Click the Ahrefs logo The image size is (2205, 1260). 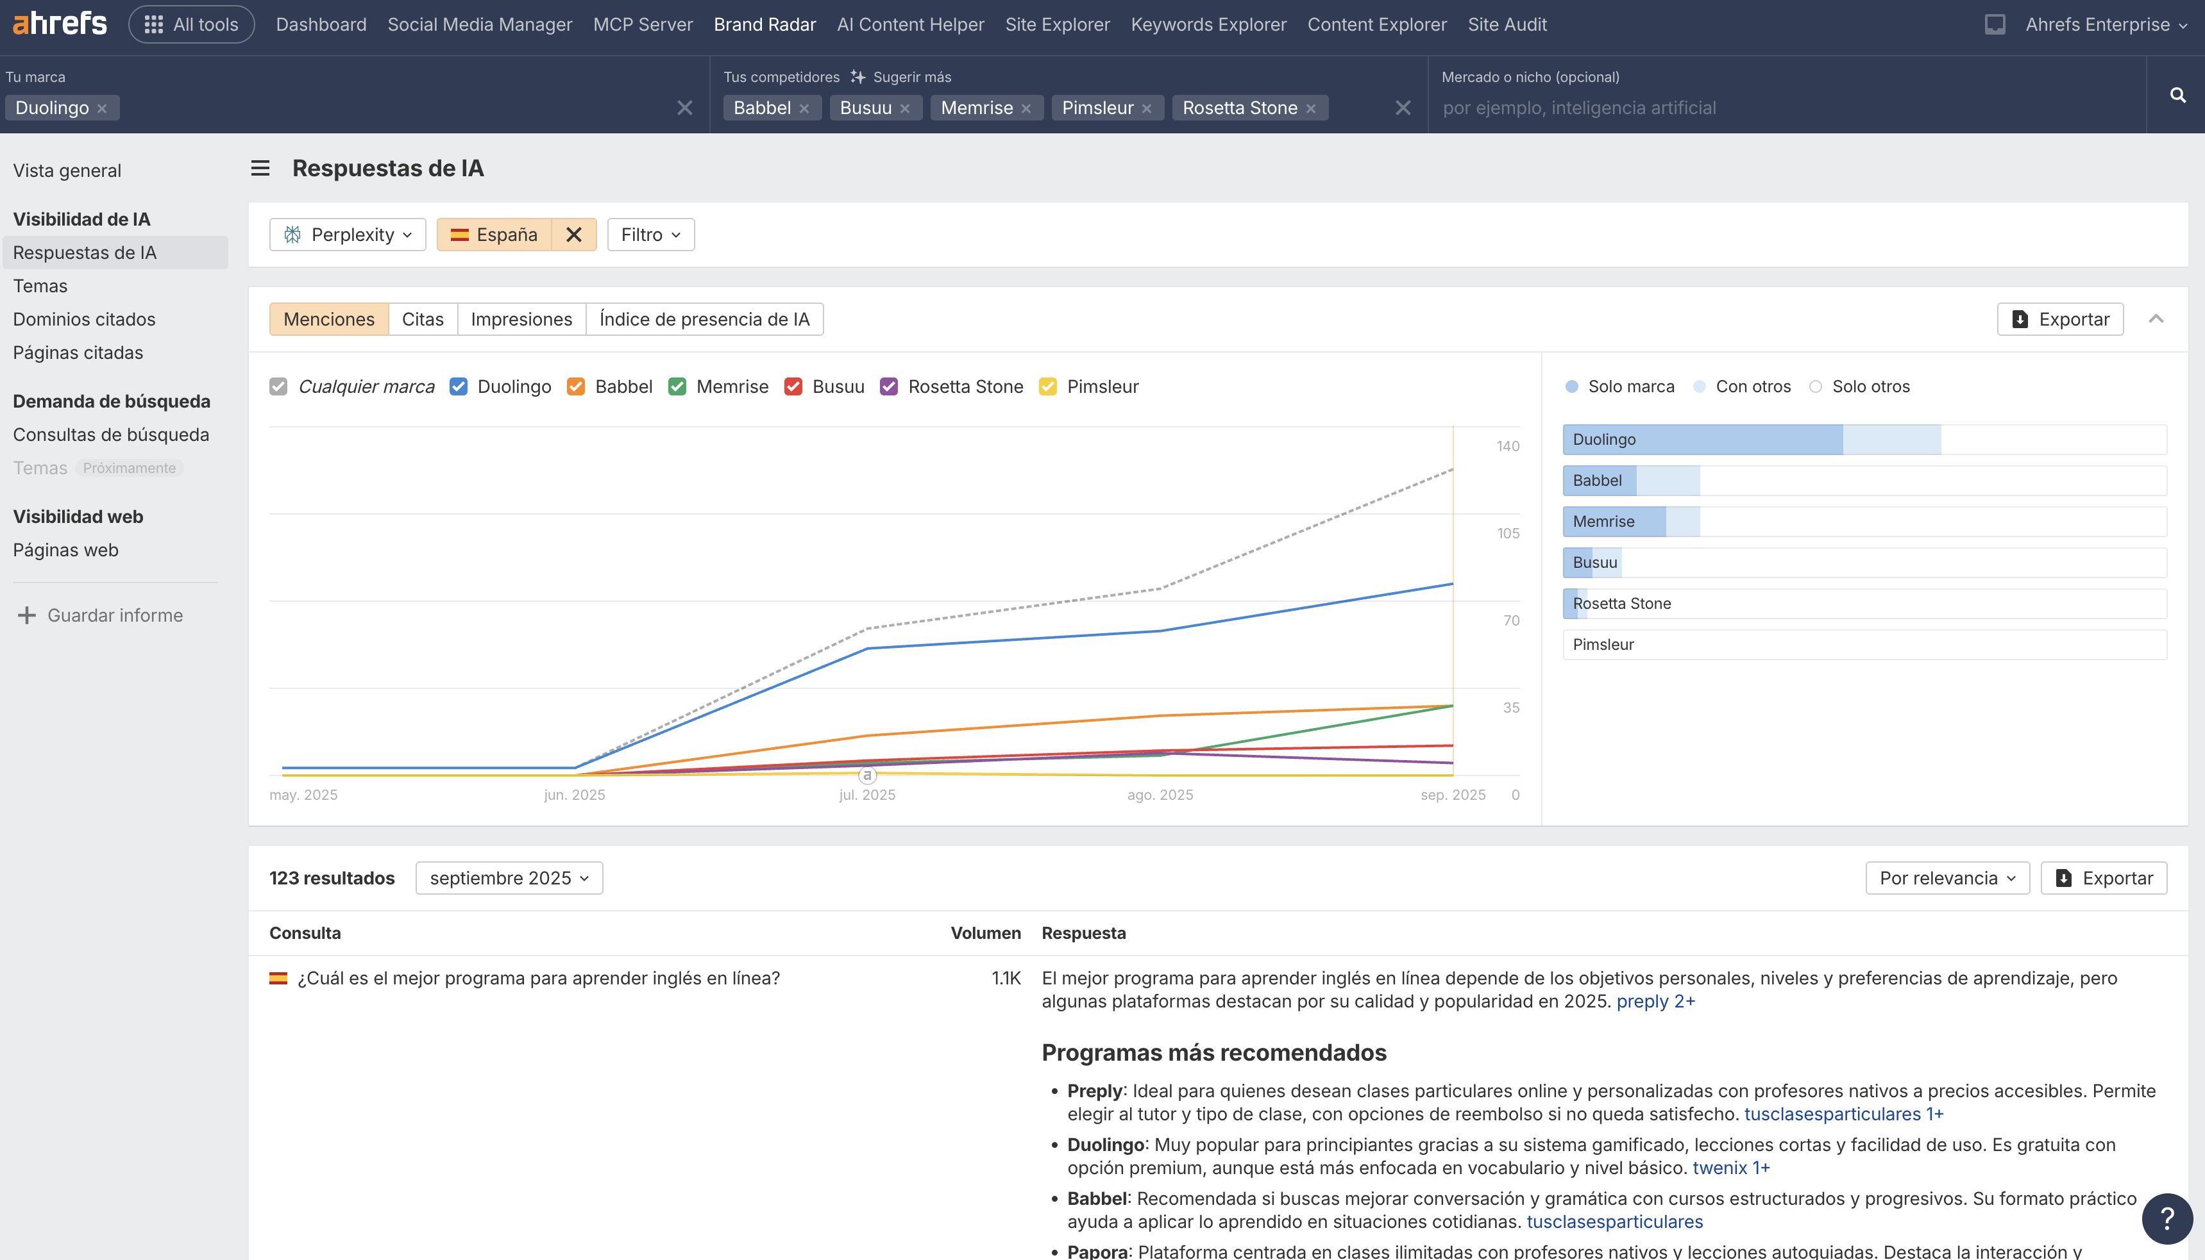[x=60, y=23]
